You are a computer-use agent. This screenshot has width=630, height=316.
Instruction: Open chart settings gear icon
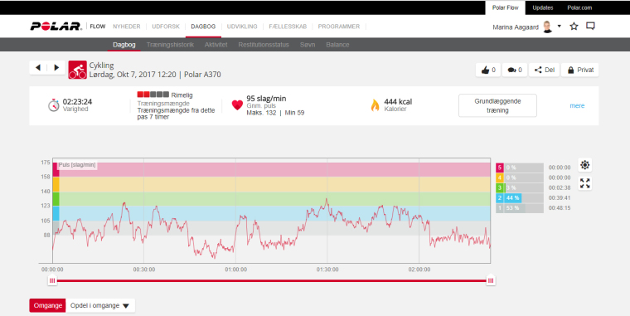(585, 165)
